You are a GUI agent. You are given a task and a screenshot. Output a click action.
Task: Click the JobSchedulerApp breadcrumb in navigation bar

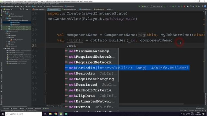click(x=7, y=6)
